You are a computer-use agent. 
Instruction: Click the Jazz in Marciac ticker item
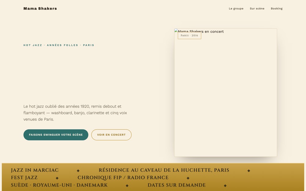coord(35,170)
